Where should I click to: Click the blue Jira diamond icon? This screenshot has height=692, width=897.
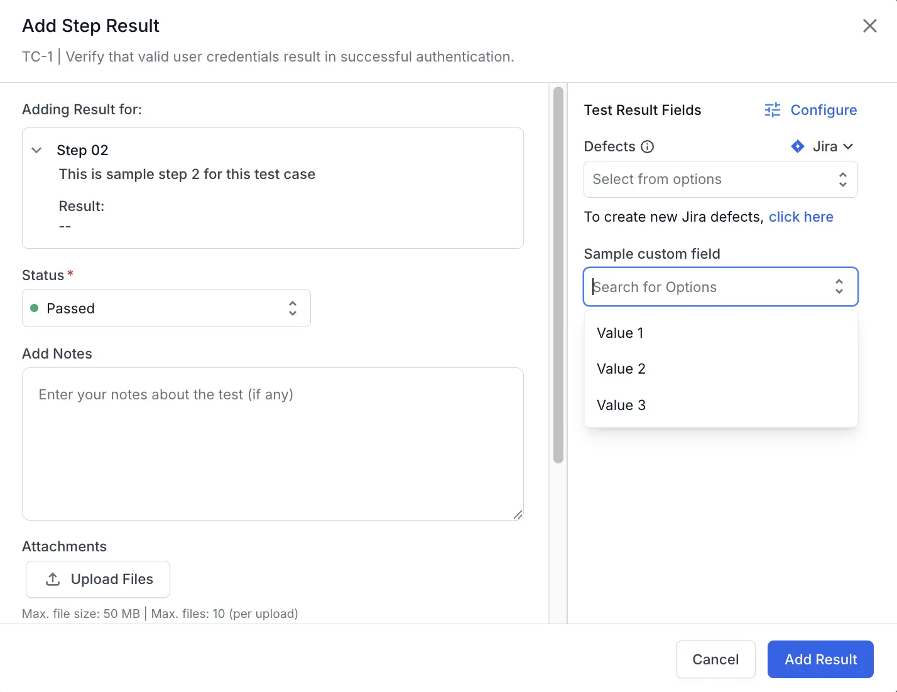click(797, 146)
